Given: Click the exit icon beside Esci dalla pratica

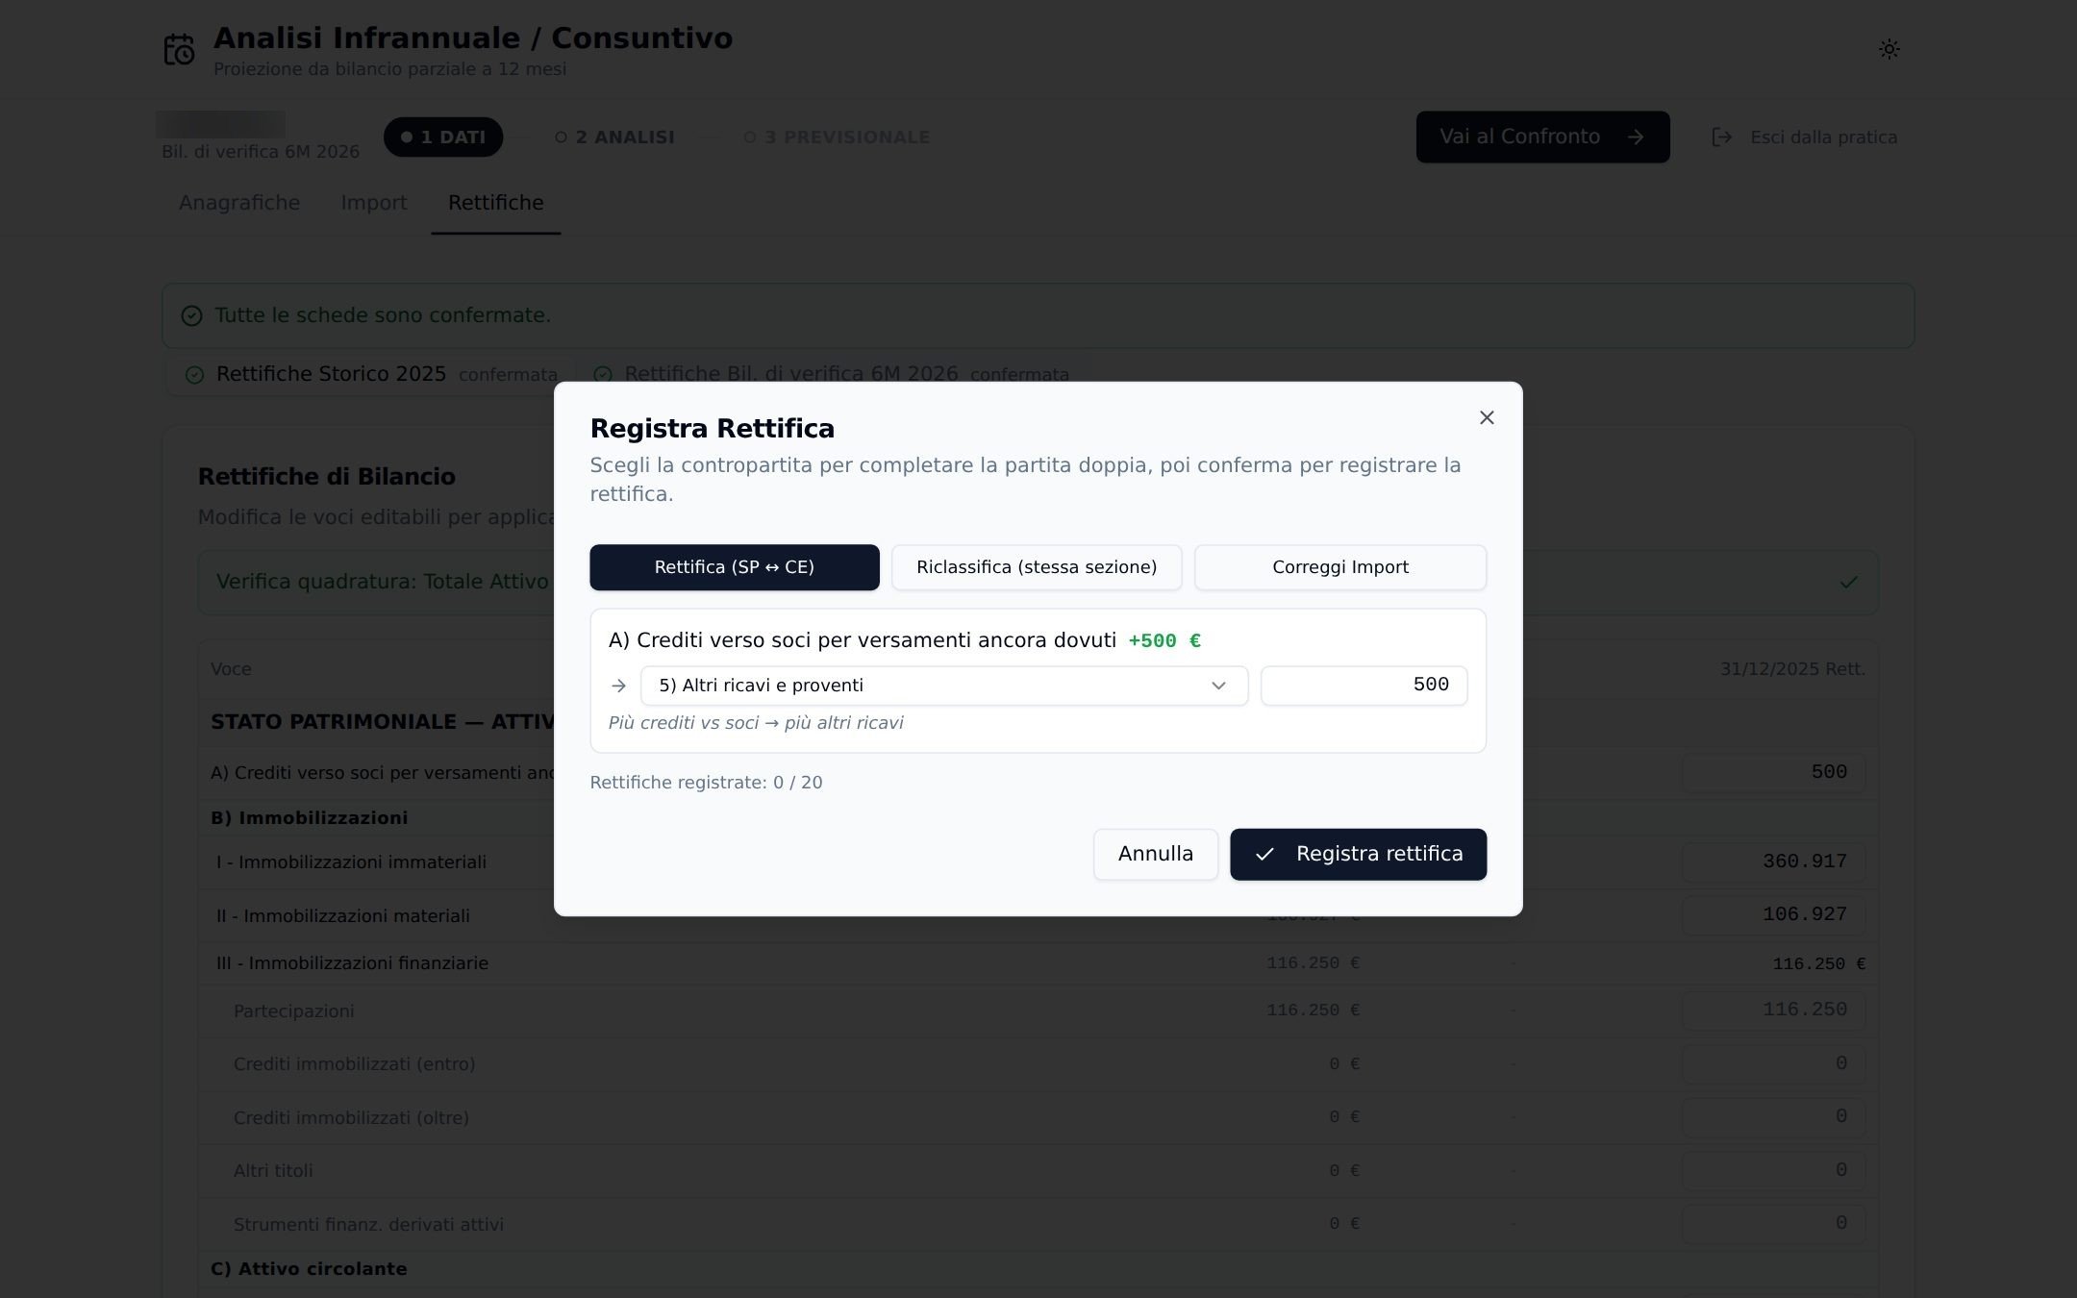Looking at the screenshot, I should tap(1722, 137).
